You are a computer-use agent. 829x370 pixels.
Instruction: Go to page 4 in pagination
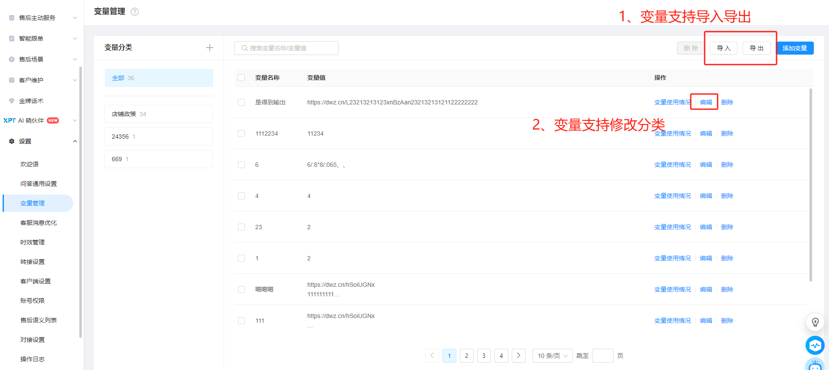click(501, 356)
